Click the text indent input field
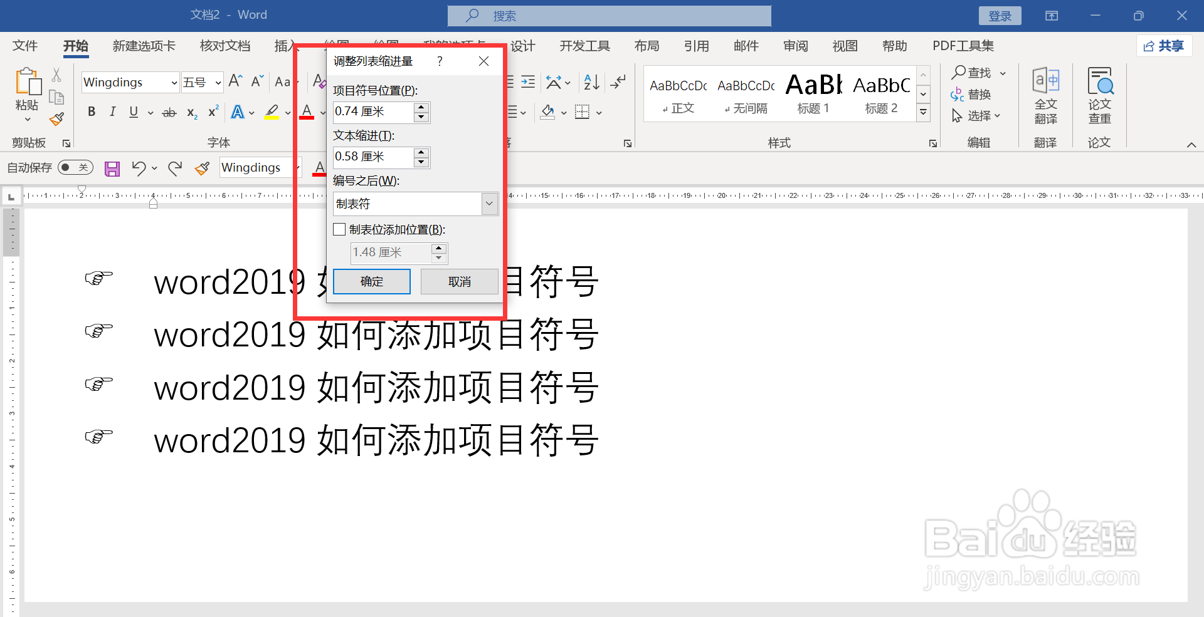1204x617 pixels. coord(374,157)
